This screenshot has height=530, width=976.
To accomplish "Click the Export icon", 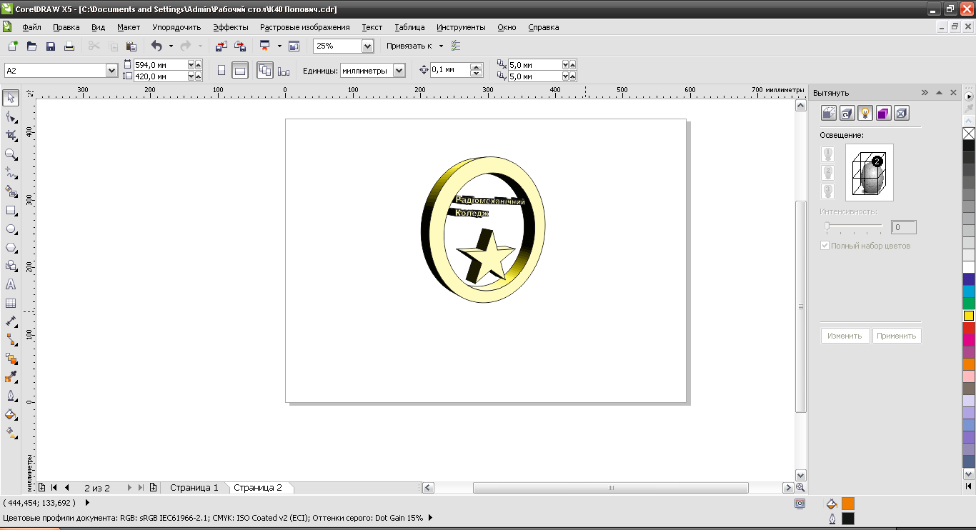I will click(240, 46).
